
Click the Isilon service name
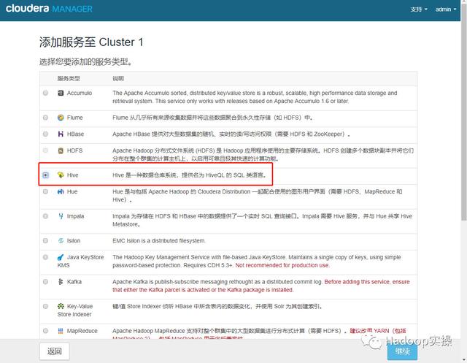click(x=74, y=240)
